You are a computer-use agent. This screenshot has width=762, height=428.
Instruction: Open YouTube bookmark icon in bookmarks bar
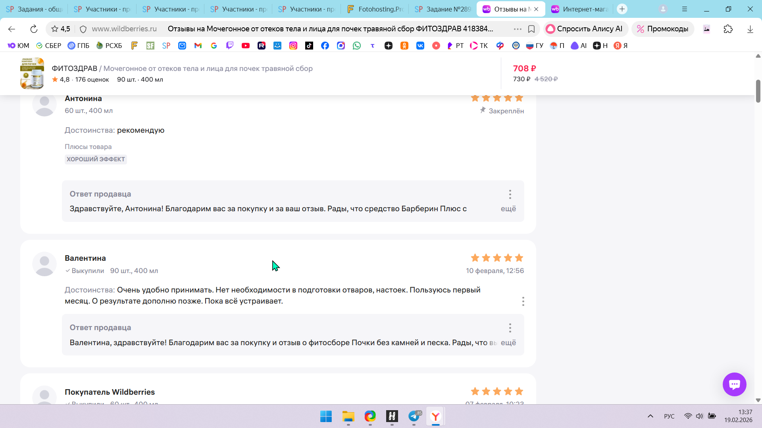246,46
